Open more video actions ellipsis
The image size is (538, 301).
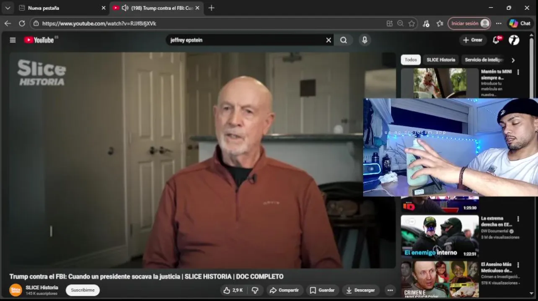[390, 290]
